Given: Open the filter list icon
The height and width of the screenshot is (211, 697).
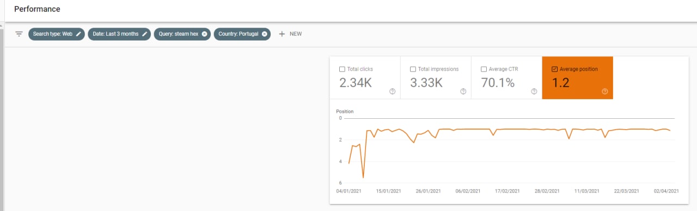Looking at the screenshot, I should (19, 34).
